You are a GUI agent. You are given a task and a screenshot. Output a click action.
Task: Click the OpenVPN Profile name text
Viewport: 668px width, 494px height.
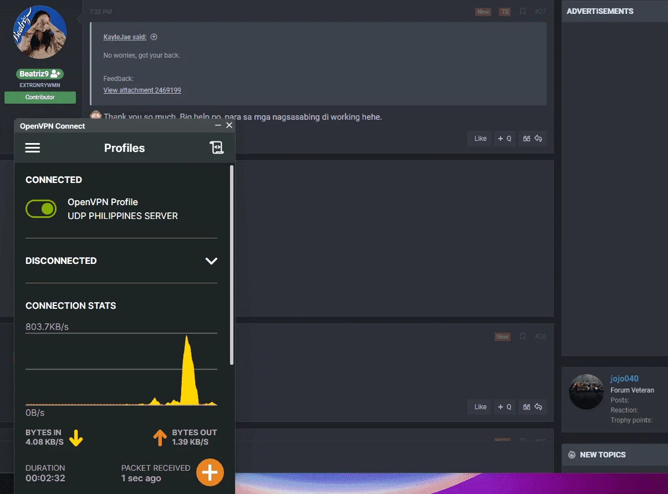coord(103,202)
